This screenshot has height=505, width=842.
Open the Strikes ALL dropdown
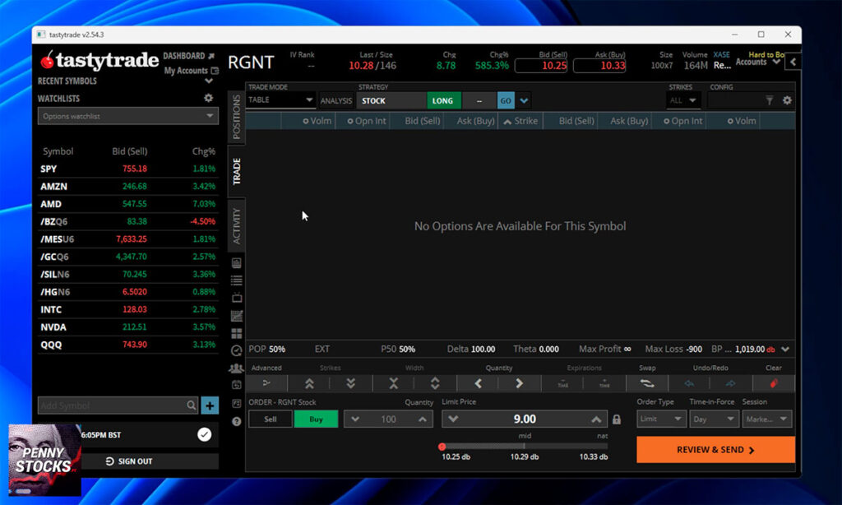coord(683,100)
